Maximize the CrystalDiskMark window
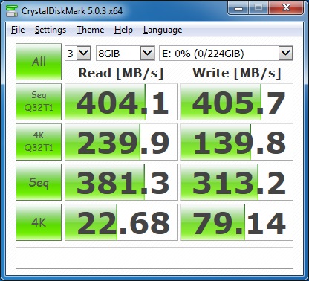 (258, 8)
